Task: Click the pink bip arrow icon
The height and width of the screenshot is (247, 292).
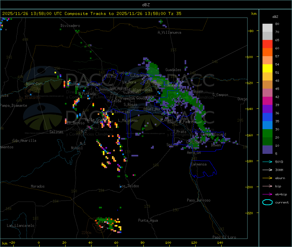Action: tap(267, 186)
